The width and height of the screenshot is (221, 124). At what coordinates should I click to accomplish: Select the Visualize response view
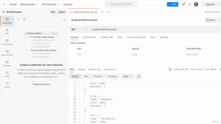pyautogui.click(x=112, y=76)
